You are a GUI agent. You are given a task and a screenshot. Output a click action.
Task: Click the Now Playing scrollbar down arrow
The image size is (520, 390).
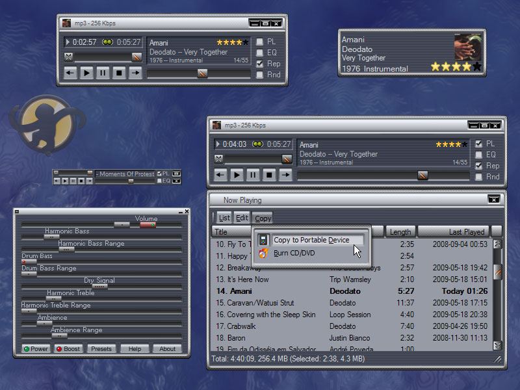[x=497, y=345]
